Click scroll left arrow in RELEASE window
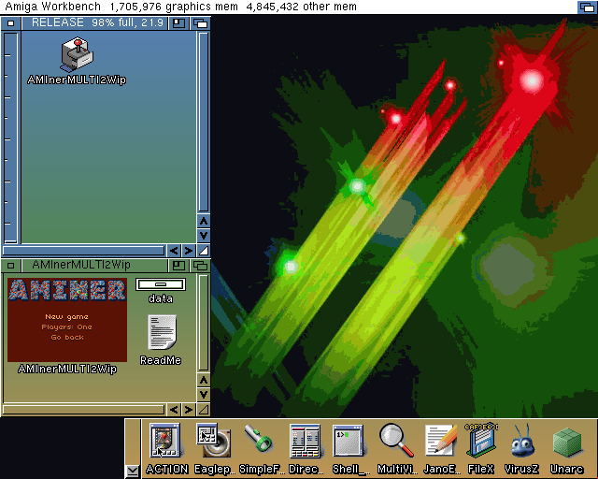 (174, 251)
